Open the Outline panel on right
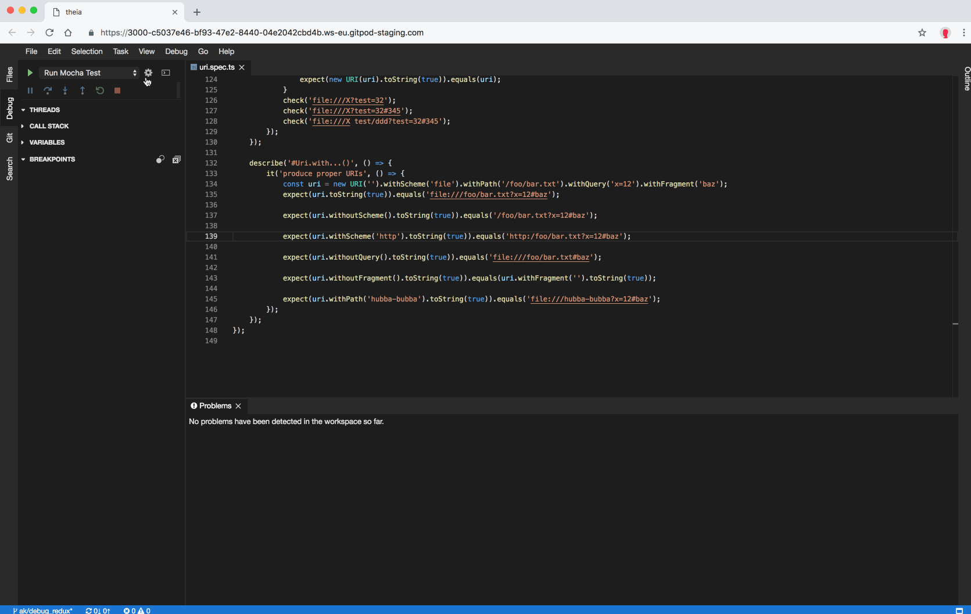Viewport: 971px width, 614px height. (967, 78)
